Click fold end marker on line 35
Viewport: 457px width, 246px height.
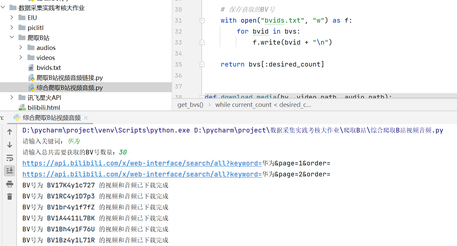pyautogui.click(x=202, y=64)
